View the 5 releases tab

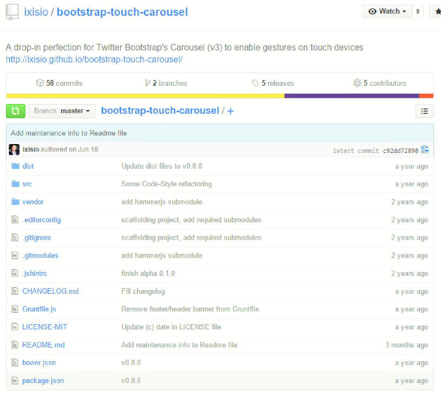pyautogui.click(x=273, y=83)
